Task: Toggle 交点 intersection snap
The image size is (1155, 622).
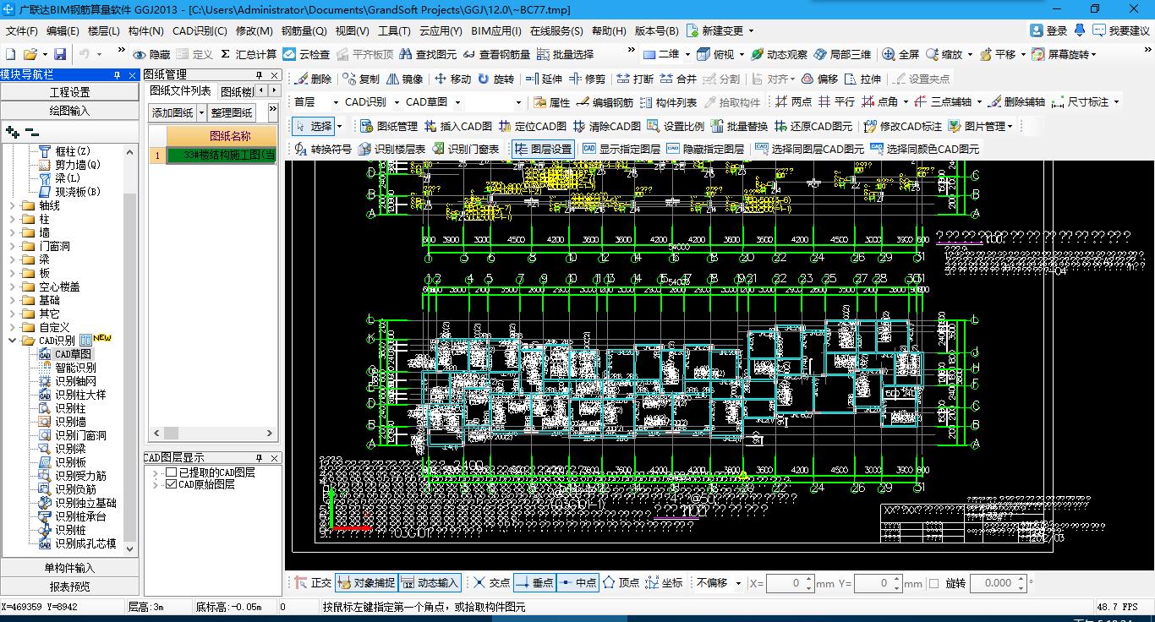Action: click(x=491, y=583)
